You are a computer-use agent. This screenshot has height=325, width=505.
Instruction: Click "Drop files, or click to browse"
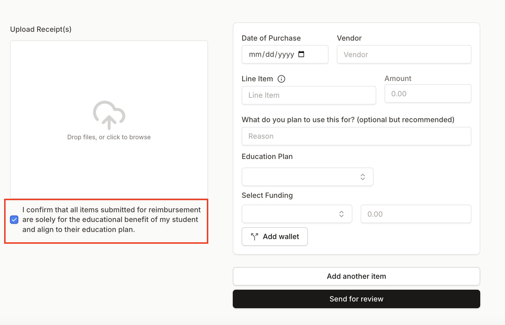[109, 137]
